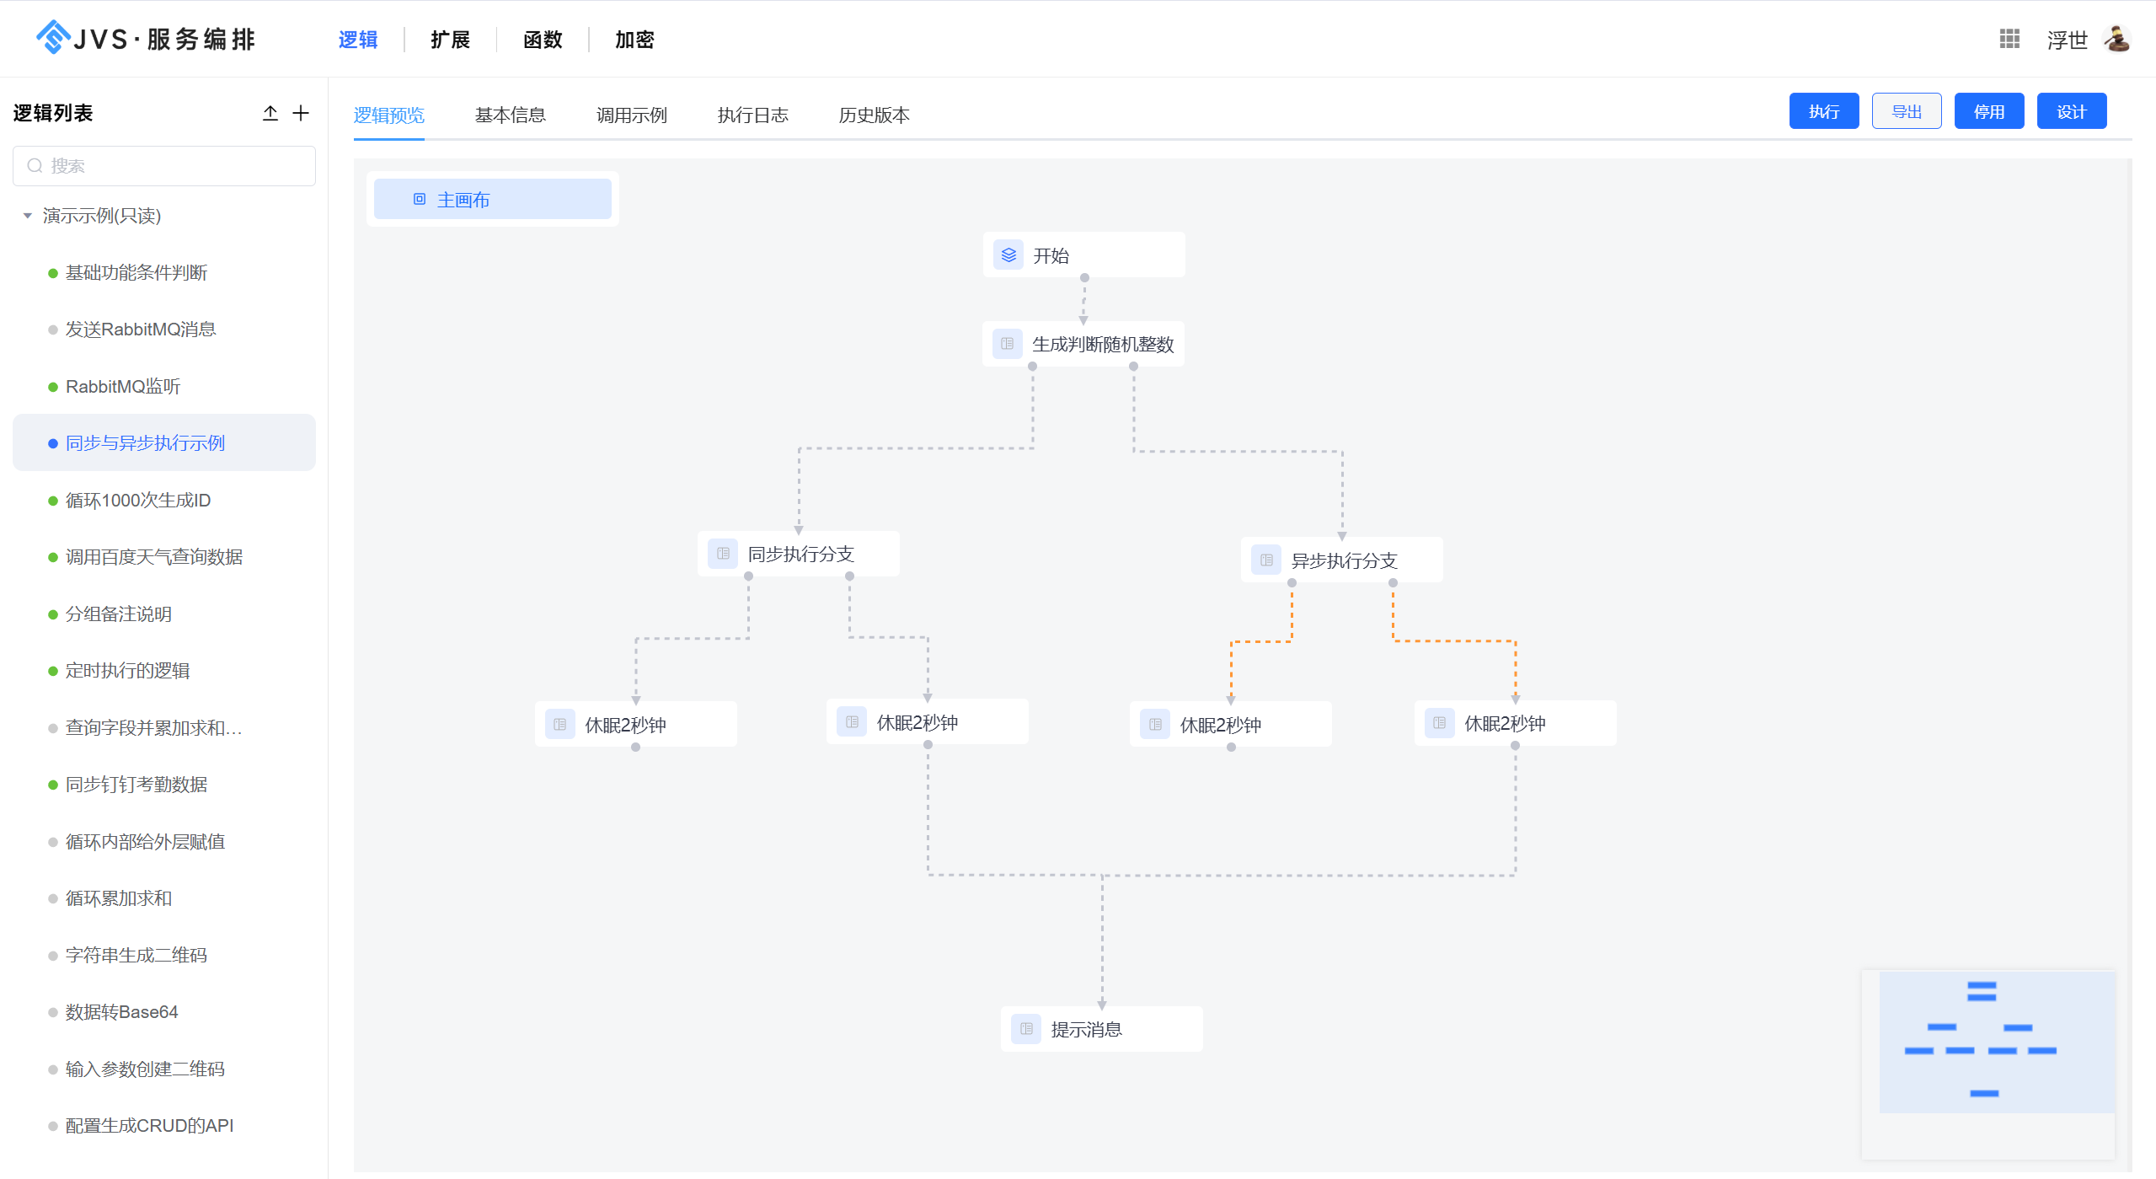Screen dimensions: 2156x1179
Task: Collapse the 演示示例(只读) tree group
Action: [28, 216]
